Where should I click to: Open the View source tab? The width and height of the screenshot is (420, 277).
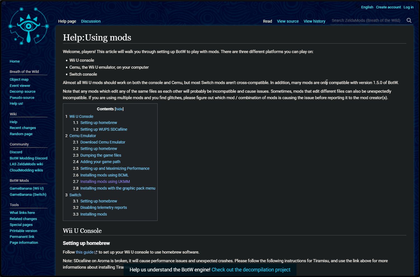[x=288, y=21]
